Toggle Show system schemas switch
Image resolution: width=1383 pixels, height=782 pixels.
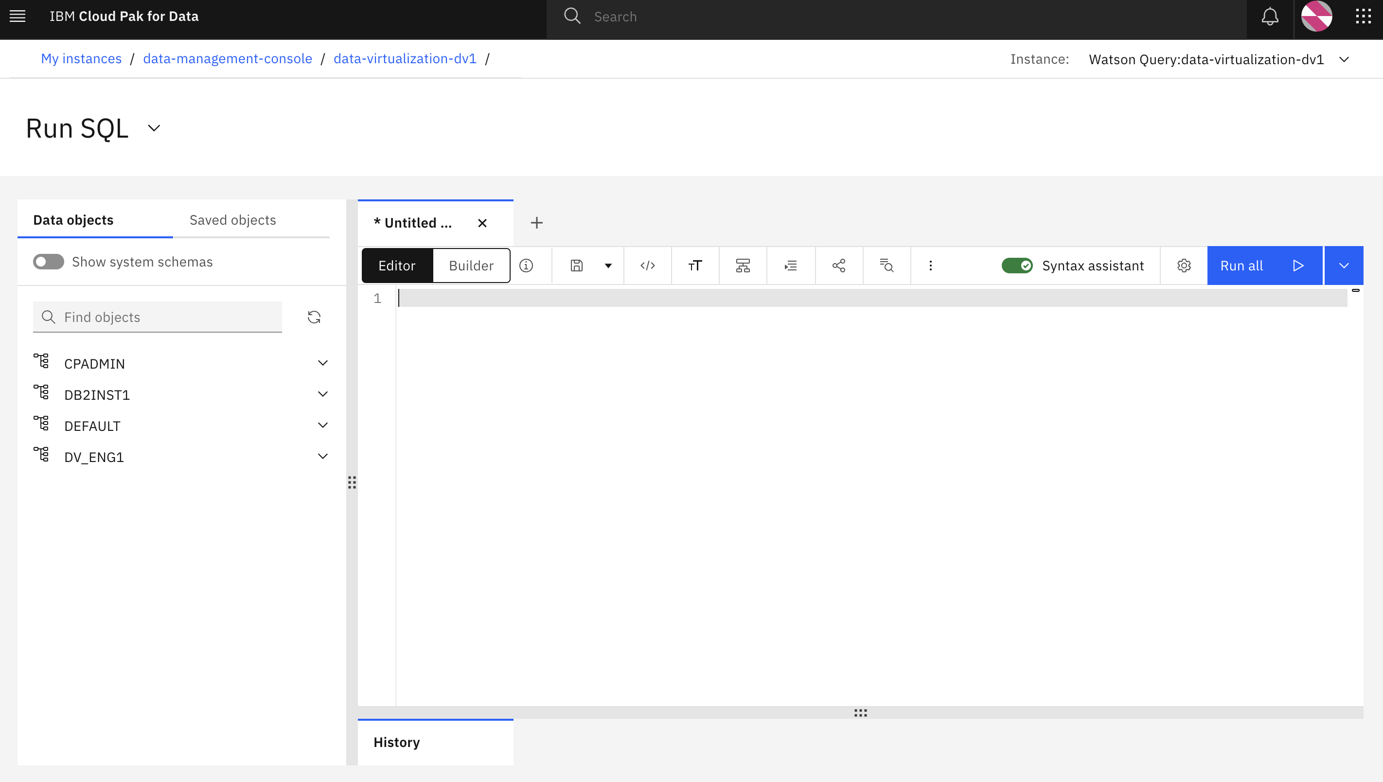tap(48, 262)
